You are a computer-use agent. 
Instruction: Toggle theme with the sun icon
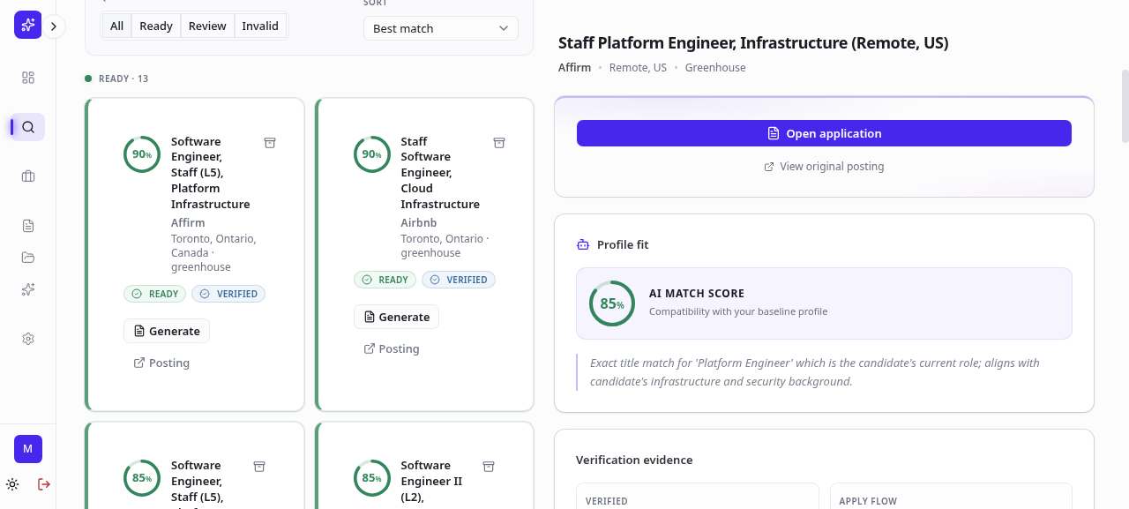click(12, 484)
